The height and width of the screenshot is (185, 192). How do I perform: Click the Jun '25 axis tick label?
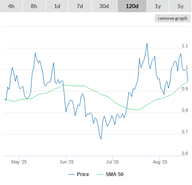tap(66, 162)
